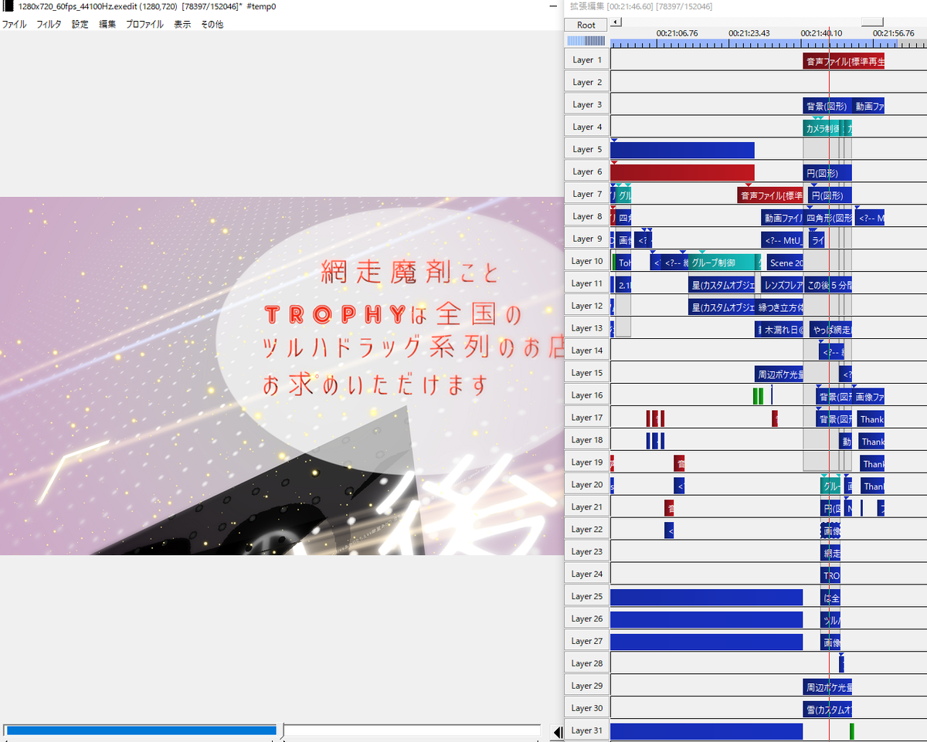Toggle visibility of Layer 2
Screen dimensions: 927x742
[x=587, y=82]
